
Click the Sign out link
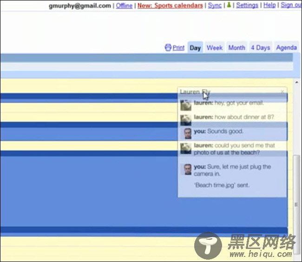291,5
